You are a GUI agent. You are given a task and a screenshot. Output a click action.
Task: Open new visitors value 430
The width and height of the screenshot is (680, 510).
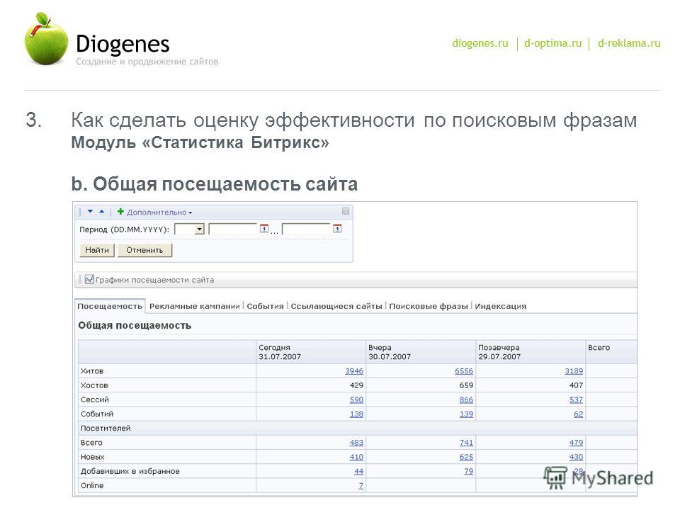[577, 457]
